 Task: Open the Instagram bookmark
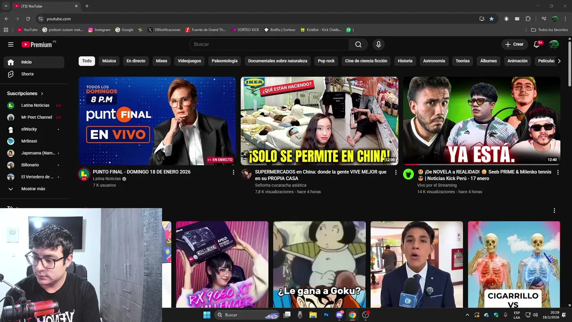99,30
